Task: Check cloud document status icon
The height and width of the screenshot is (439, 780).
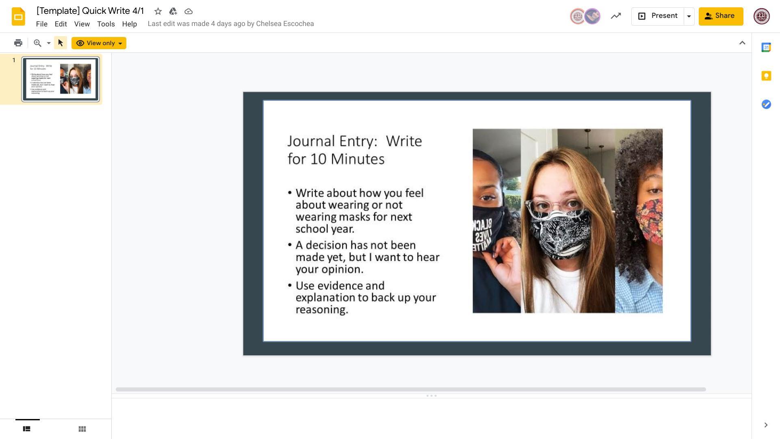Action: 188,11
